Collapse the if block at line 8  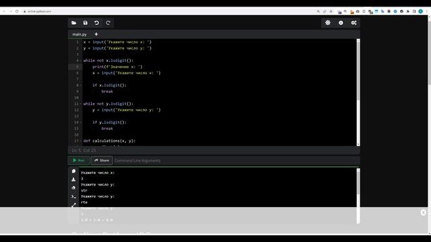click(81, 85)
